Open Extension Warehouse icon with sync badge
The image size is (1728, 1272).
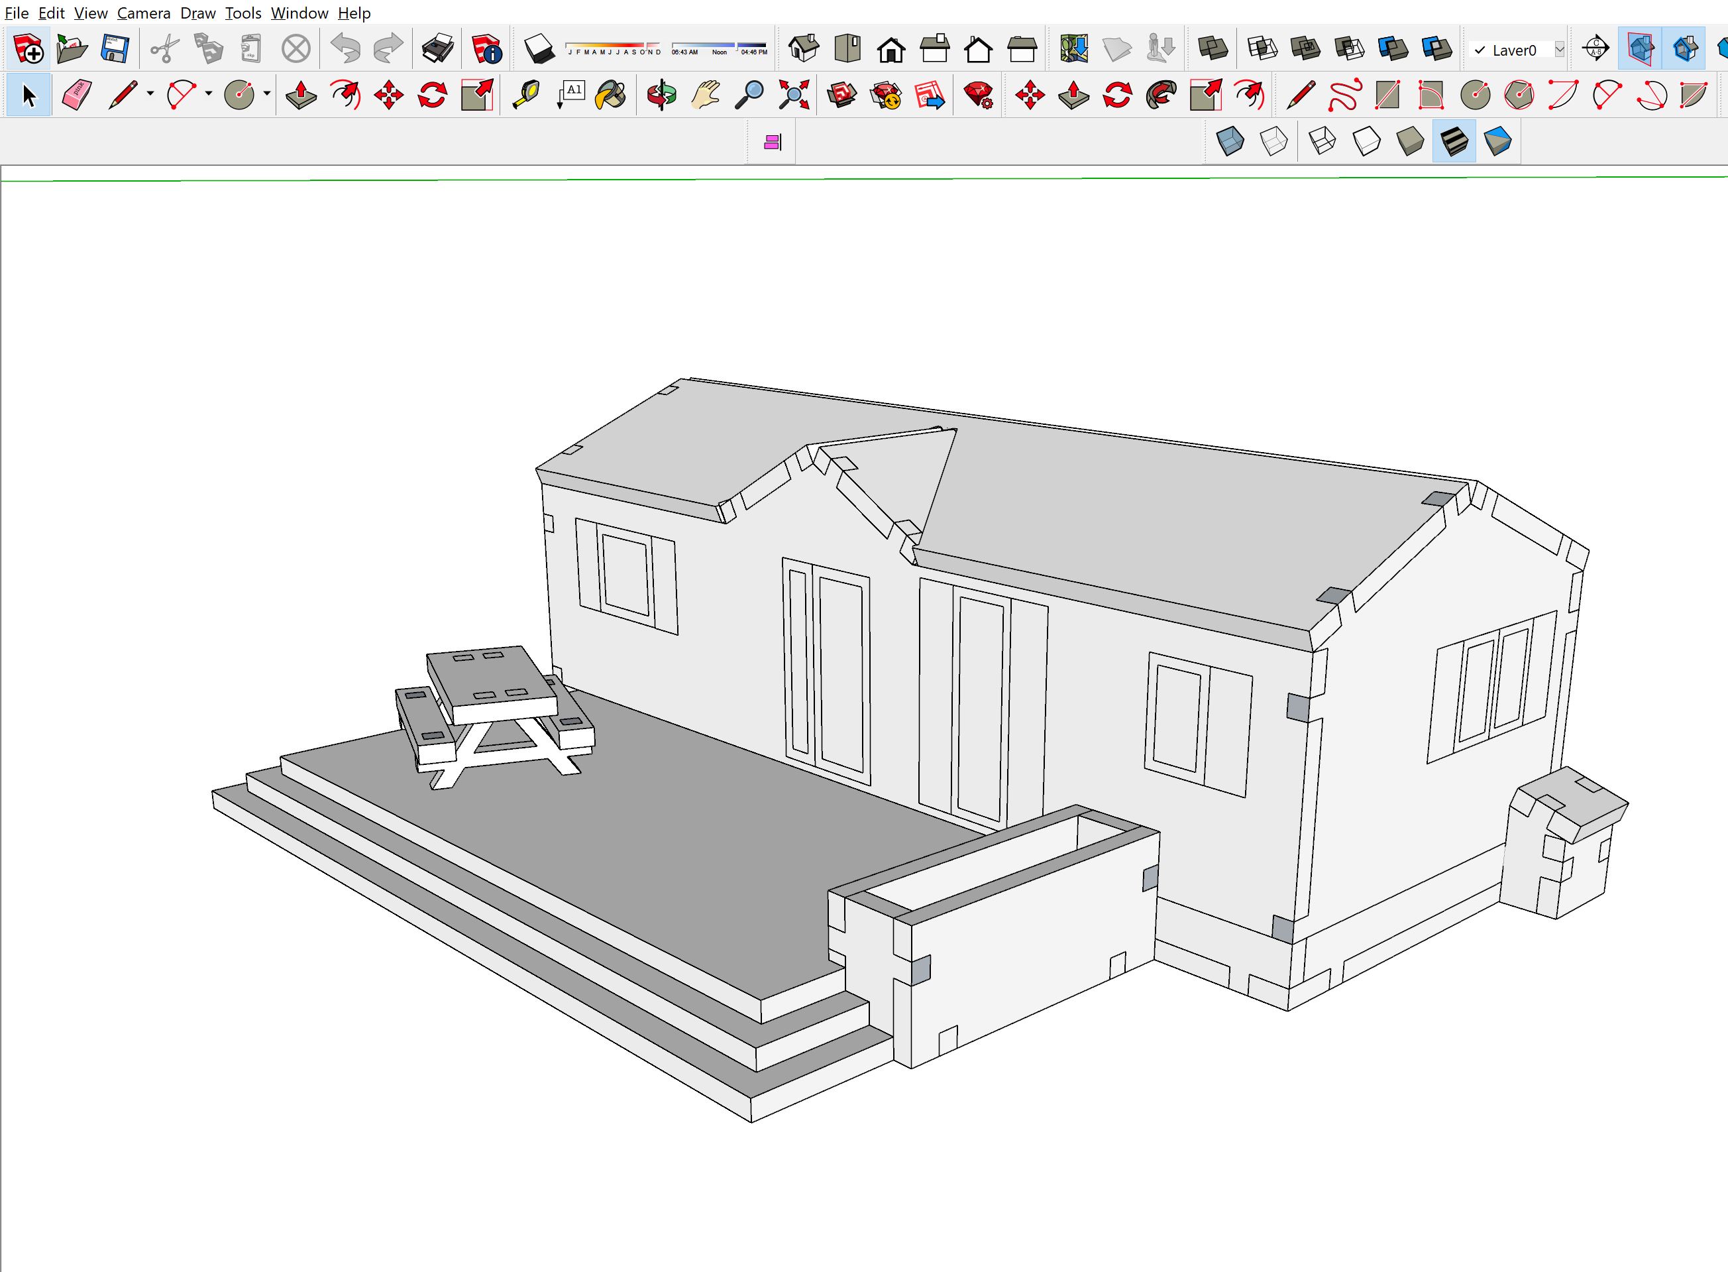(x=886, y=95)
